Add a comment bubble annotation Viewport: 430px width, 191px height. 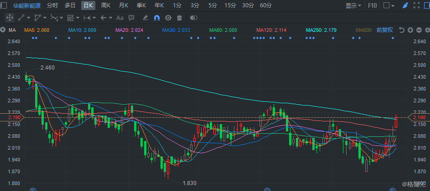131,18
